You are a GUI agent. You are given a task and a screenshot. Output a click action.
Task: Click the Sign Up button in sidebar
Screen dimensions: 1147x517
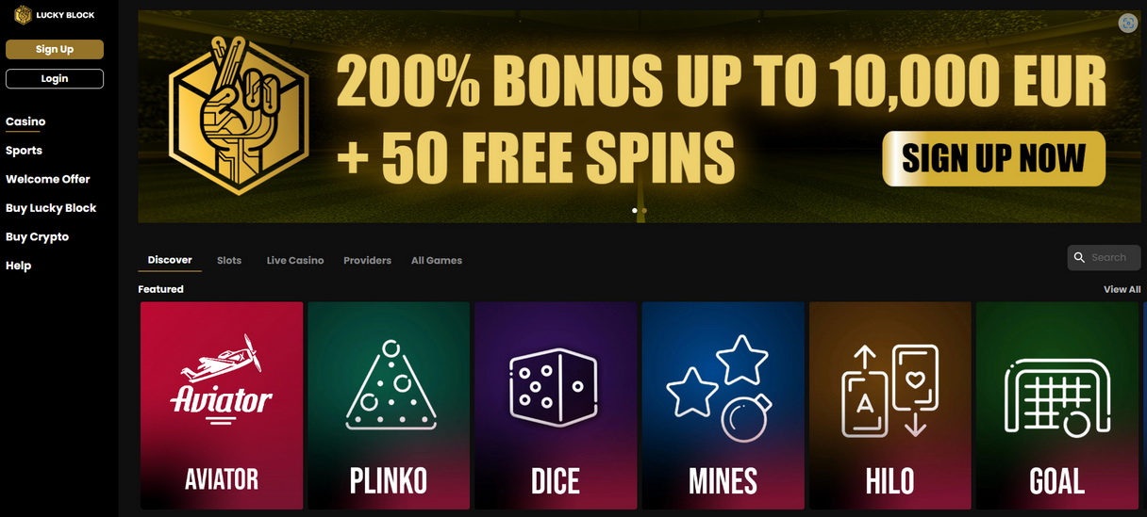(55, 49)
